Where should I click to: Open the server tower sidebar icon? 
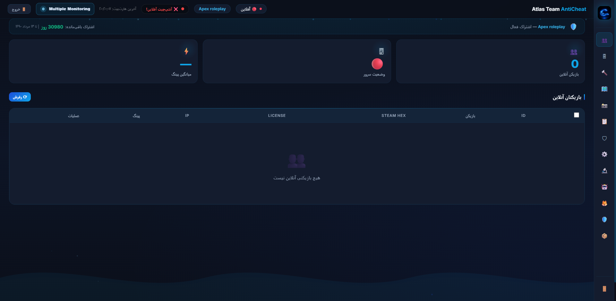click(604, 56)
